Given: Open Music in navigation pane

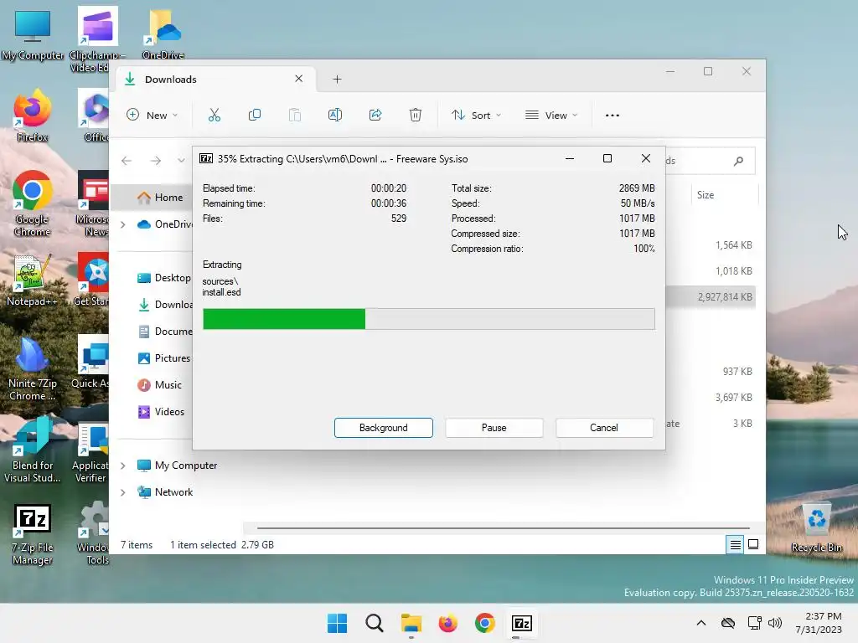Looking at the screenshot, I should [x=159, y=385].
